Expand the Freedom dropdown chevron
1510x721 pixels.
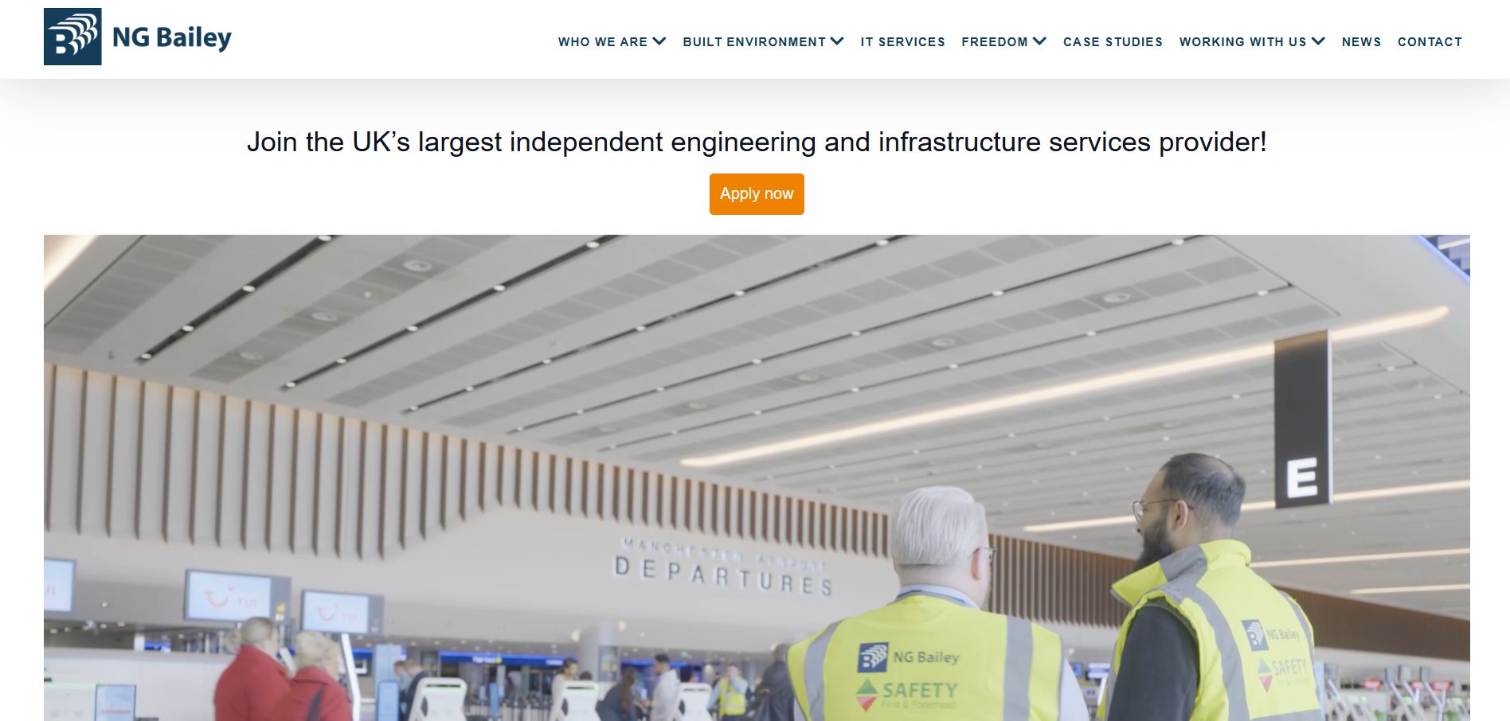[x=1039, y=41]
